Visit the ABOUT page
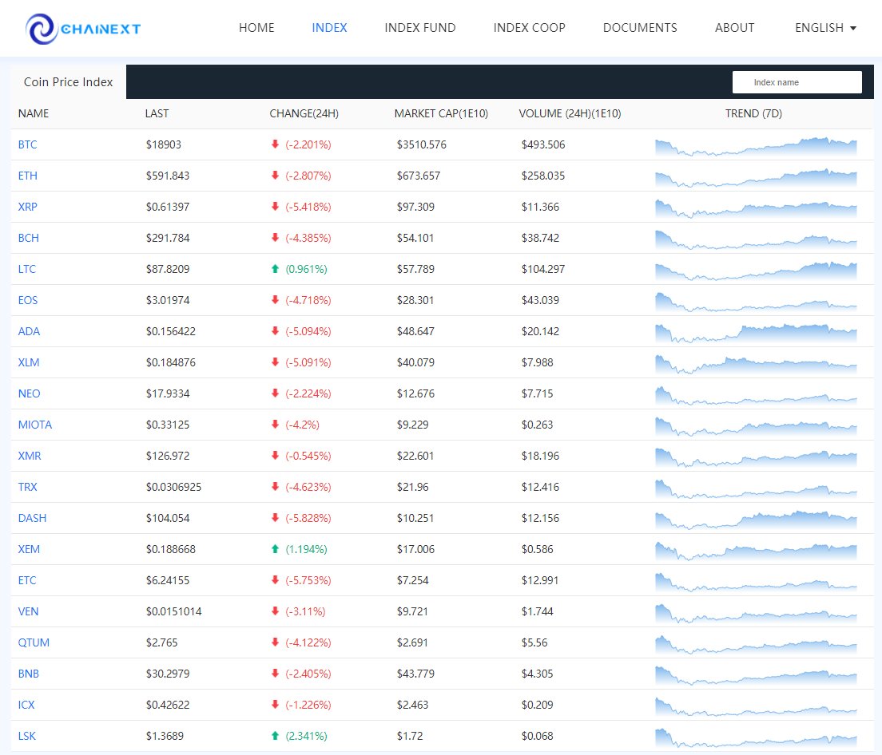882x755 pixels. click(735, 27)
